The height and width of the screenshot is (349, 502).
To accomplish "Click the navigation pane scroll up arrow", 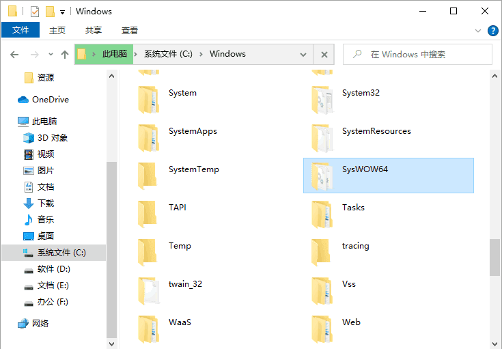I will pos(111,76).
